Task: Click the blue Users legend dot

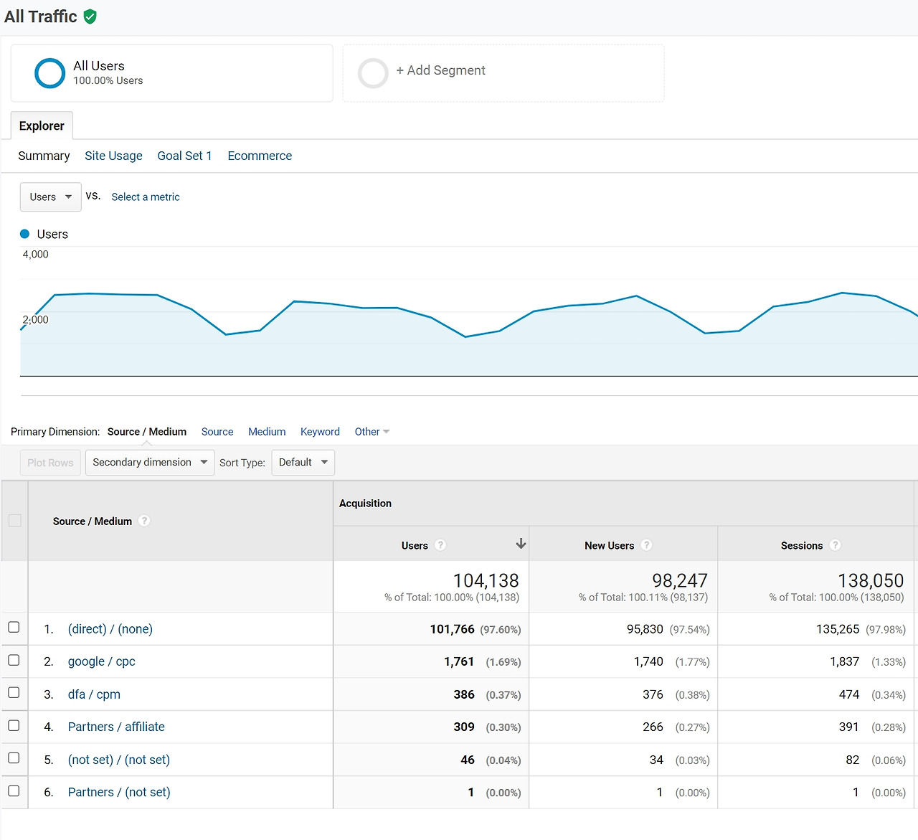Action: (24, 234)
